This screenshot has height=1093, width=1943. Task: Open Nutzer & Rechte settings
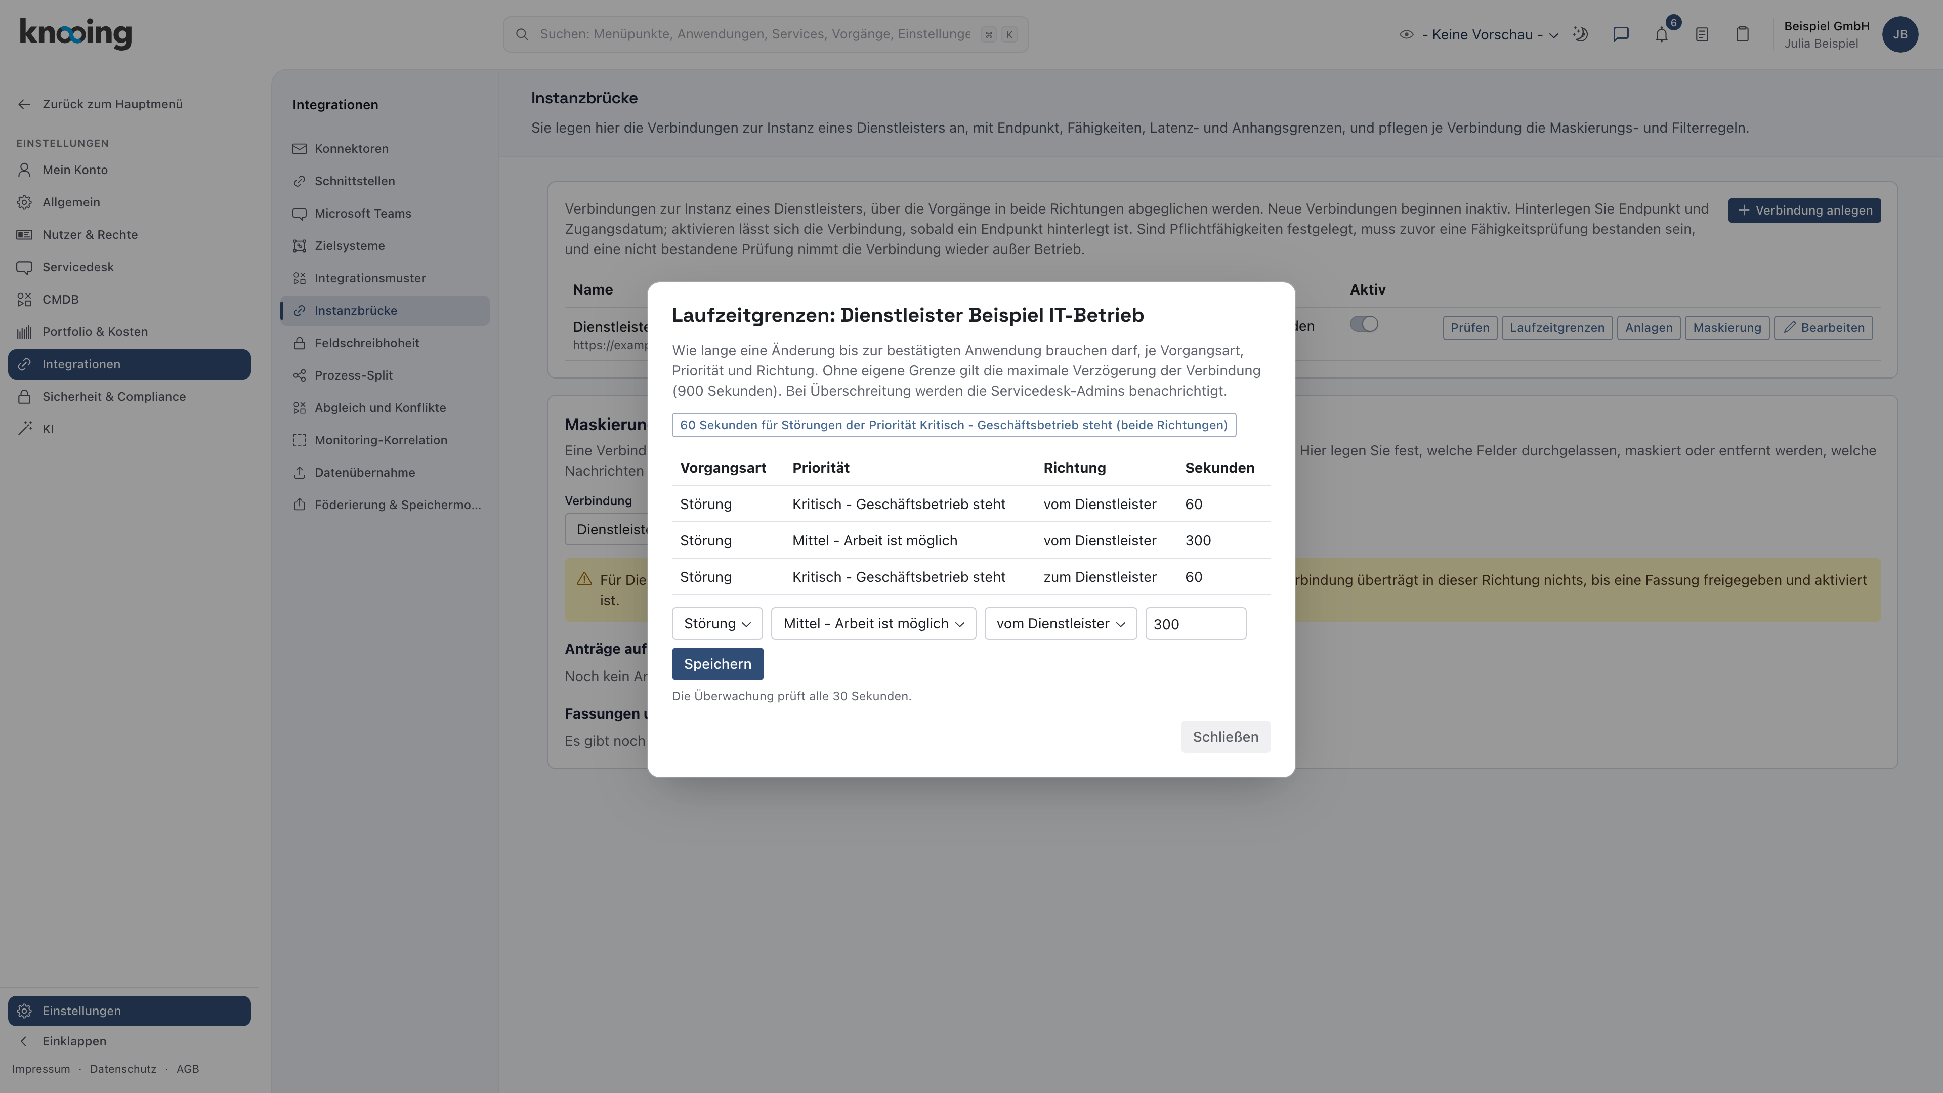coord(129,235)
